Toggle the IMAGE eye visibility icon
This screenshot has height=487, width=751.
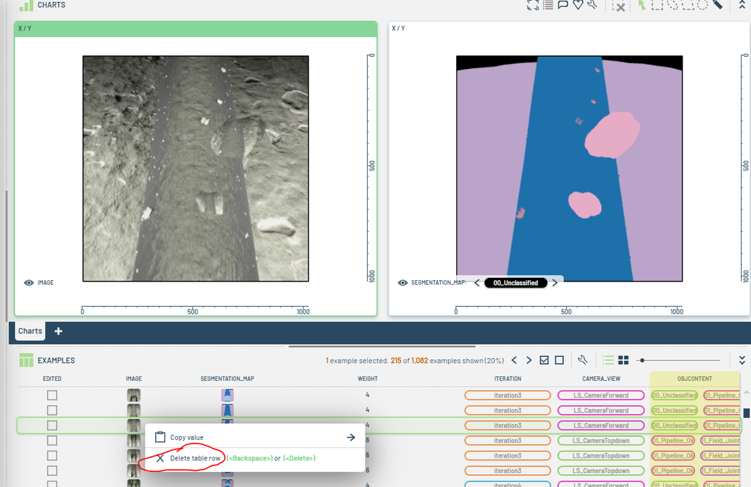29,283
